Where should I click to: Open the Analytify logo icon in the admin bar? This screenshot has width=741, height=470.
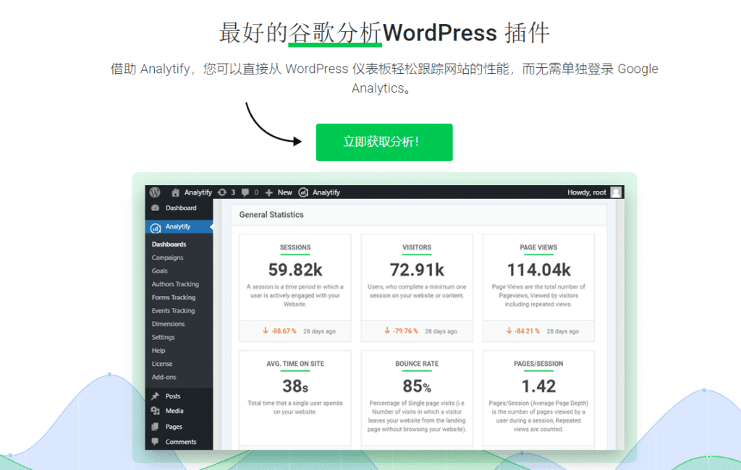coord(303,192)
